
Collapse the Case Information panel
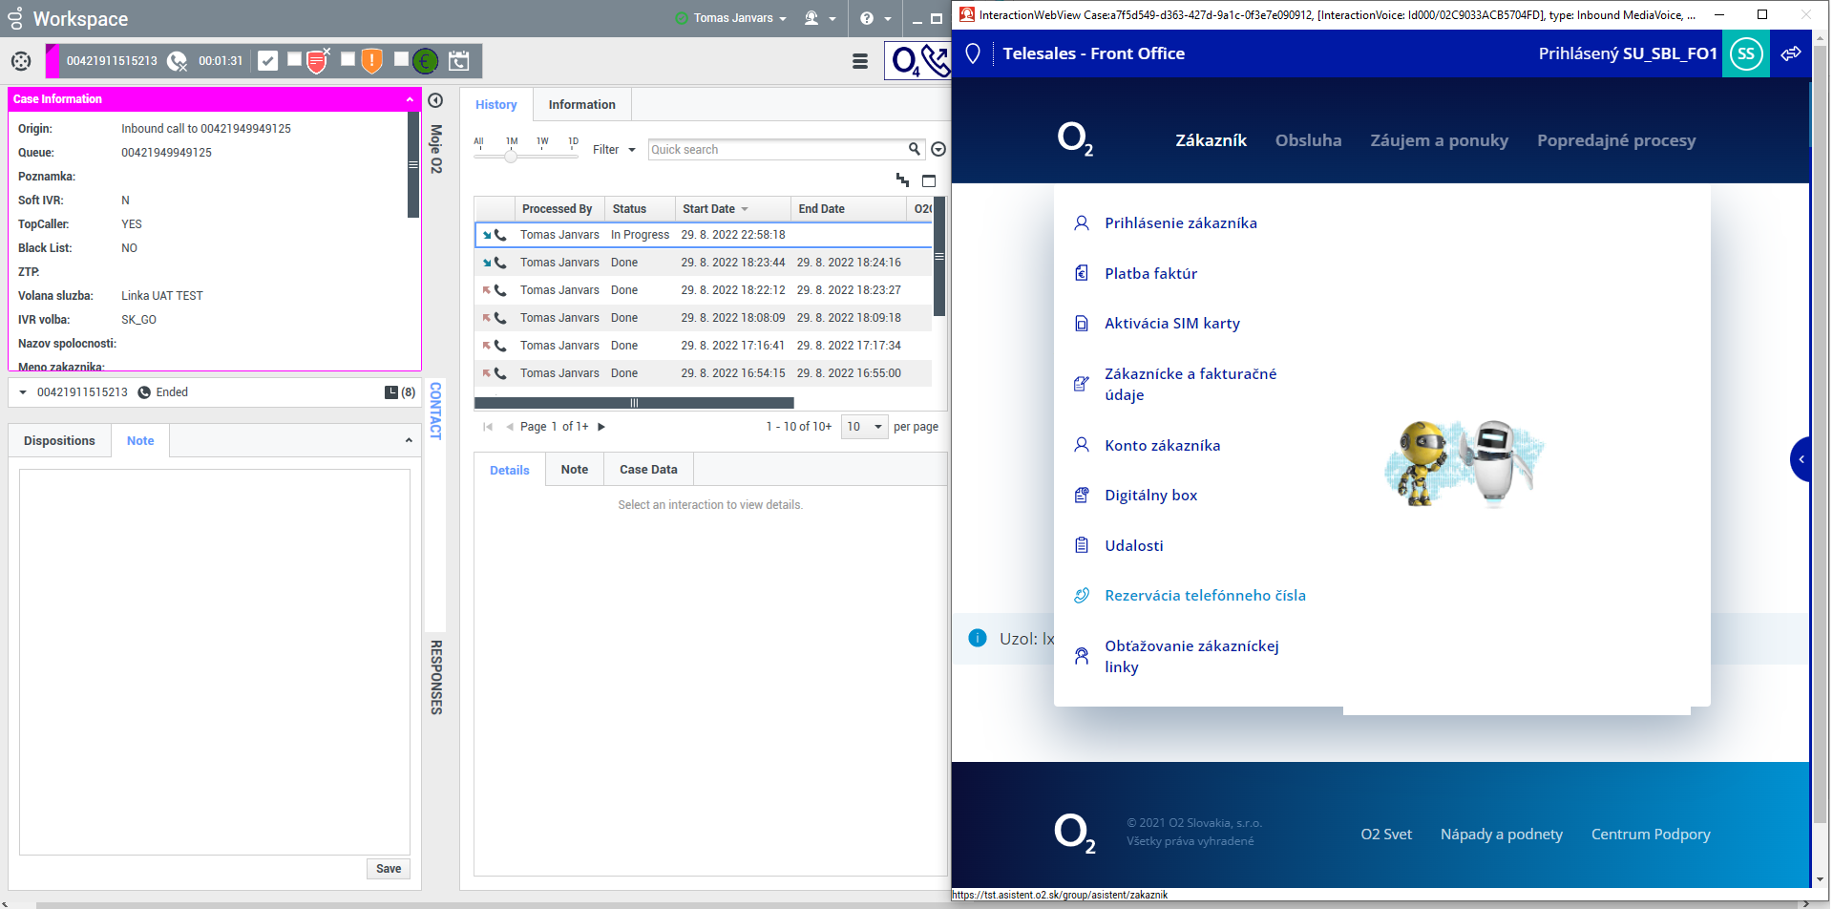pyautogui.click(x=410, y=99)
